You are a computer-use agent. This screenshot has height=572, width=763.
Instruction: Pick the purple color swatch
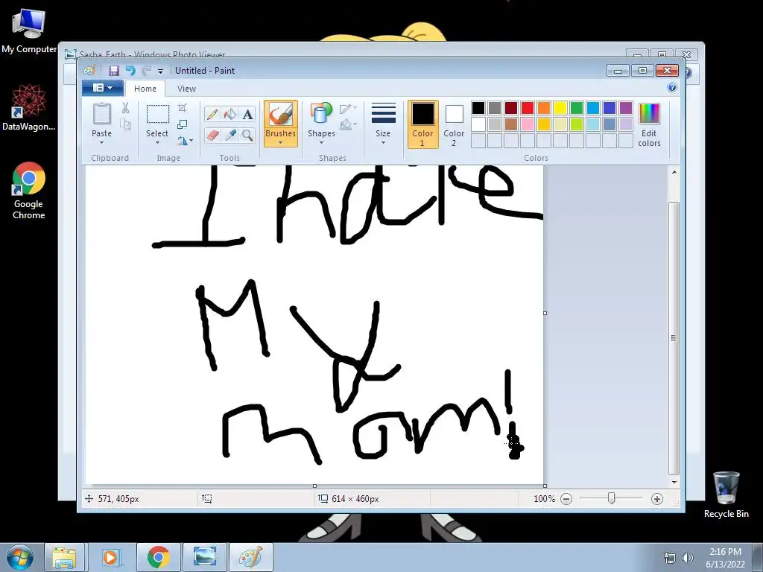coord(625,108)
